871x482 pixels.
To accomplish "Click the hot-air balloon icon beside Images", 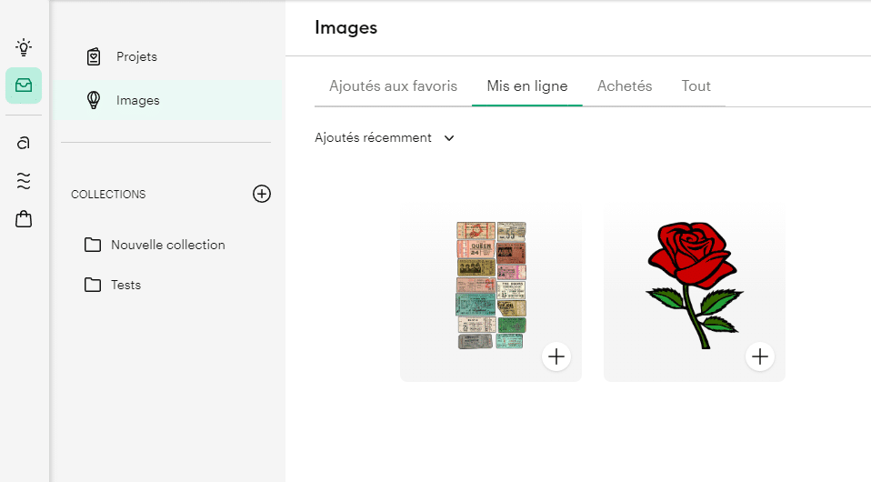I will coord(94,100).
